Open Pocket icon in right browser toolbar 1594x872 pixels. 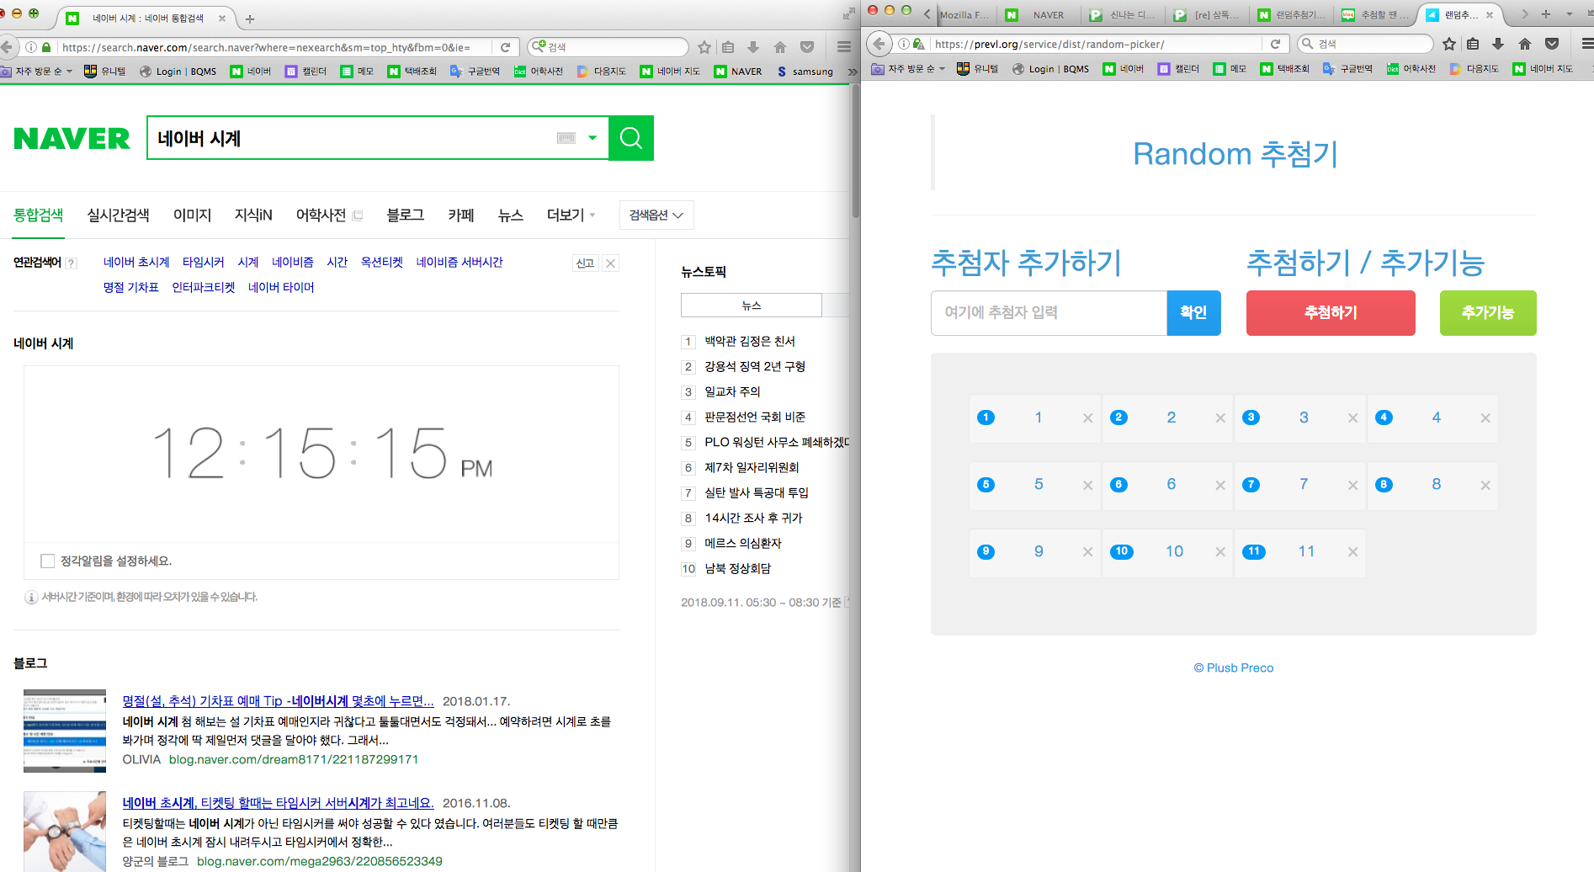pyautogui.click(x=1552, y=44)
